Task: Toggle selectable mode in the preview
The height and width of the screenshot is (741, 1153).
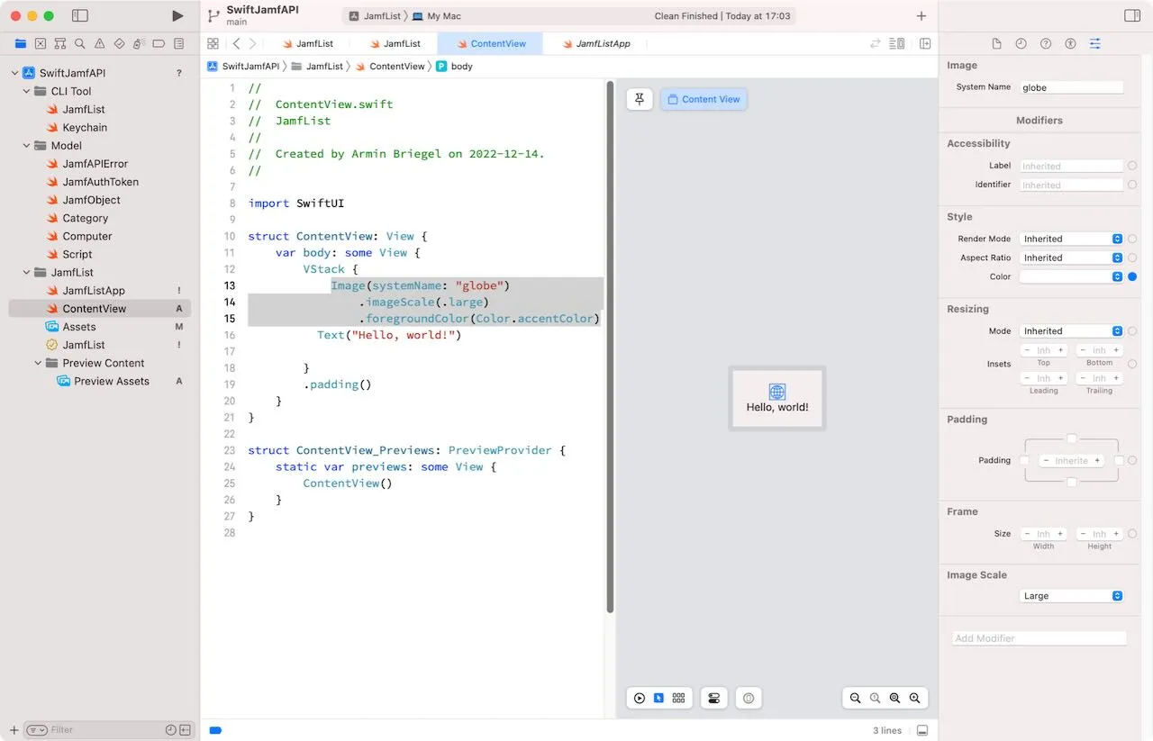Action: 658,698
